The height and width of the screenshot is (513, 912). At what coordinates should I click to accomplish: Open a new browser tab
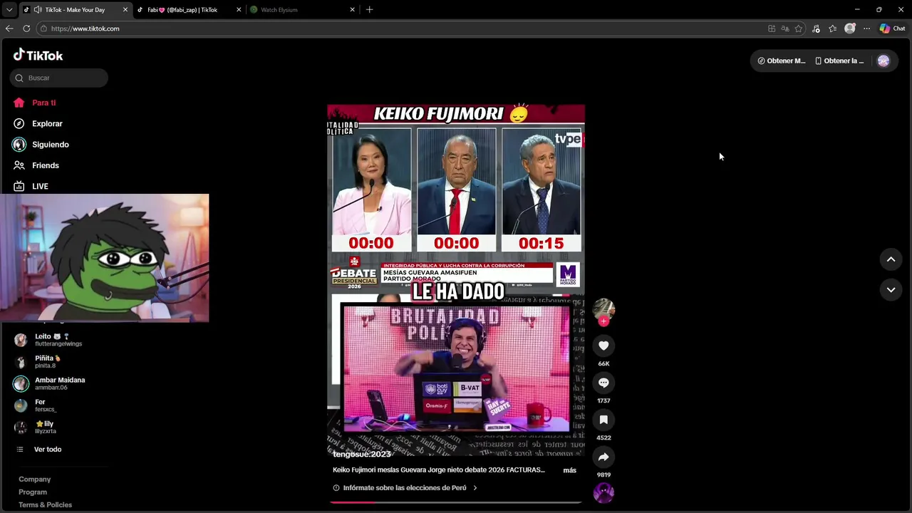click(369, 10)
